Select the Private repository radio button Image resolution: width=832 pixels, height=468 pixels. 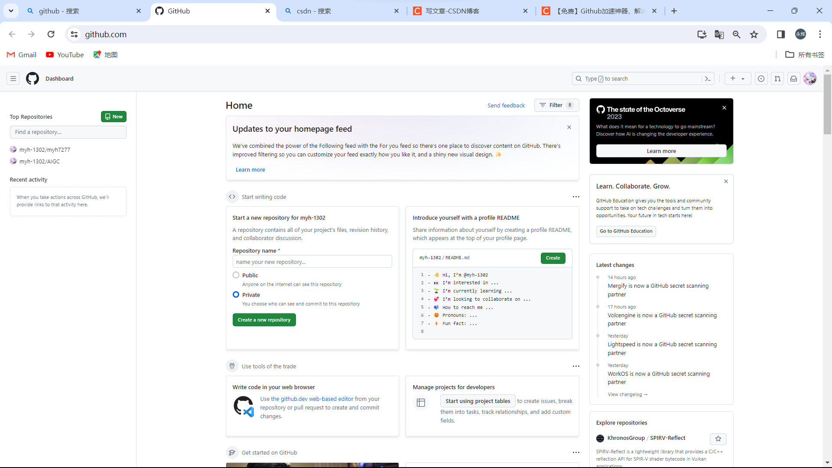(x=236, y=294)
